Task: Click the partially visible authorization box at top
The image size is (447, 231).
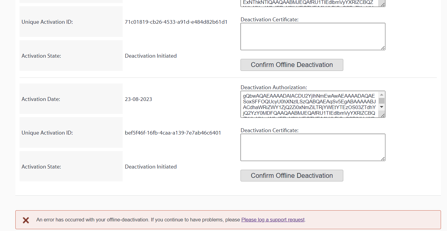Action: click(313, 3)
